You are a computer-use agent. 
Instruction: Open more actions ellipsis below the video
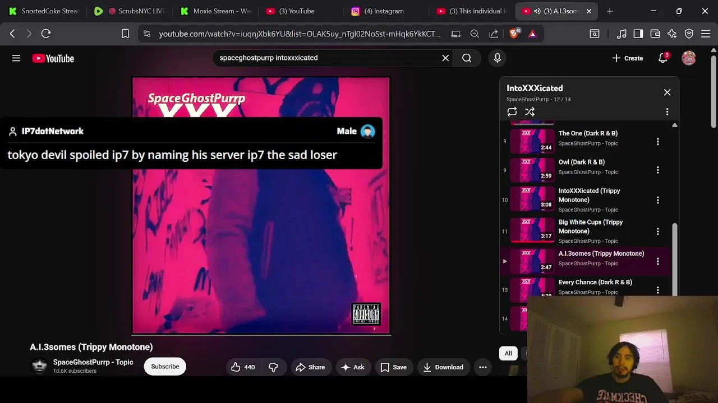click(x=483, y=367)
